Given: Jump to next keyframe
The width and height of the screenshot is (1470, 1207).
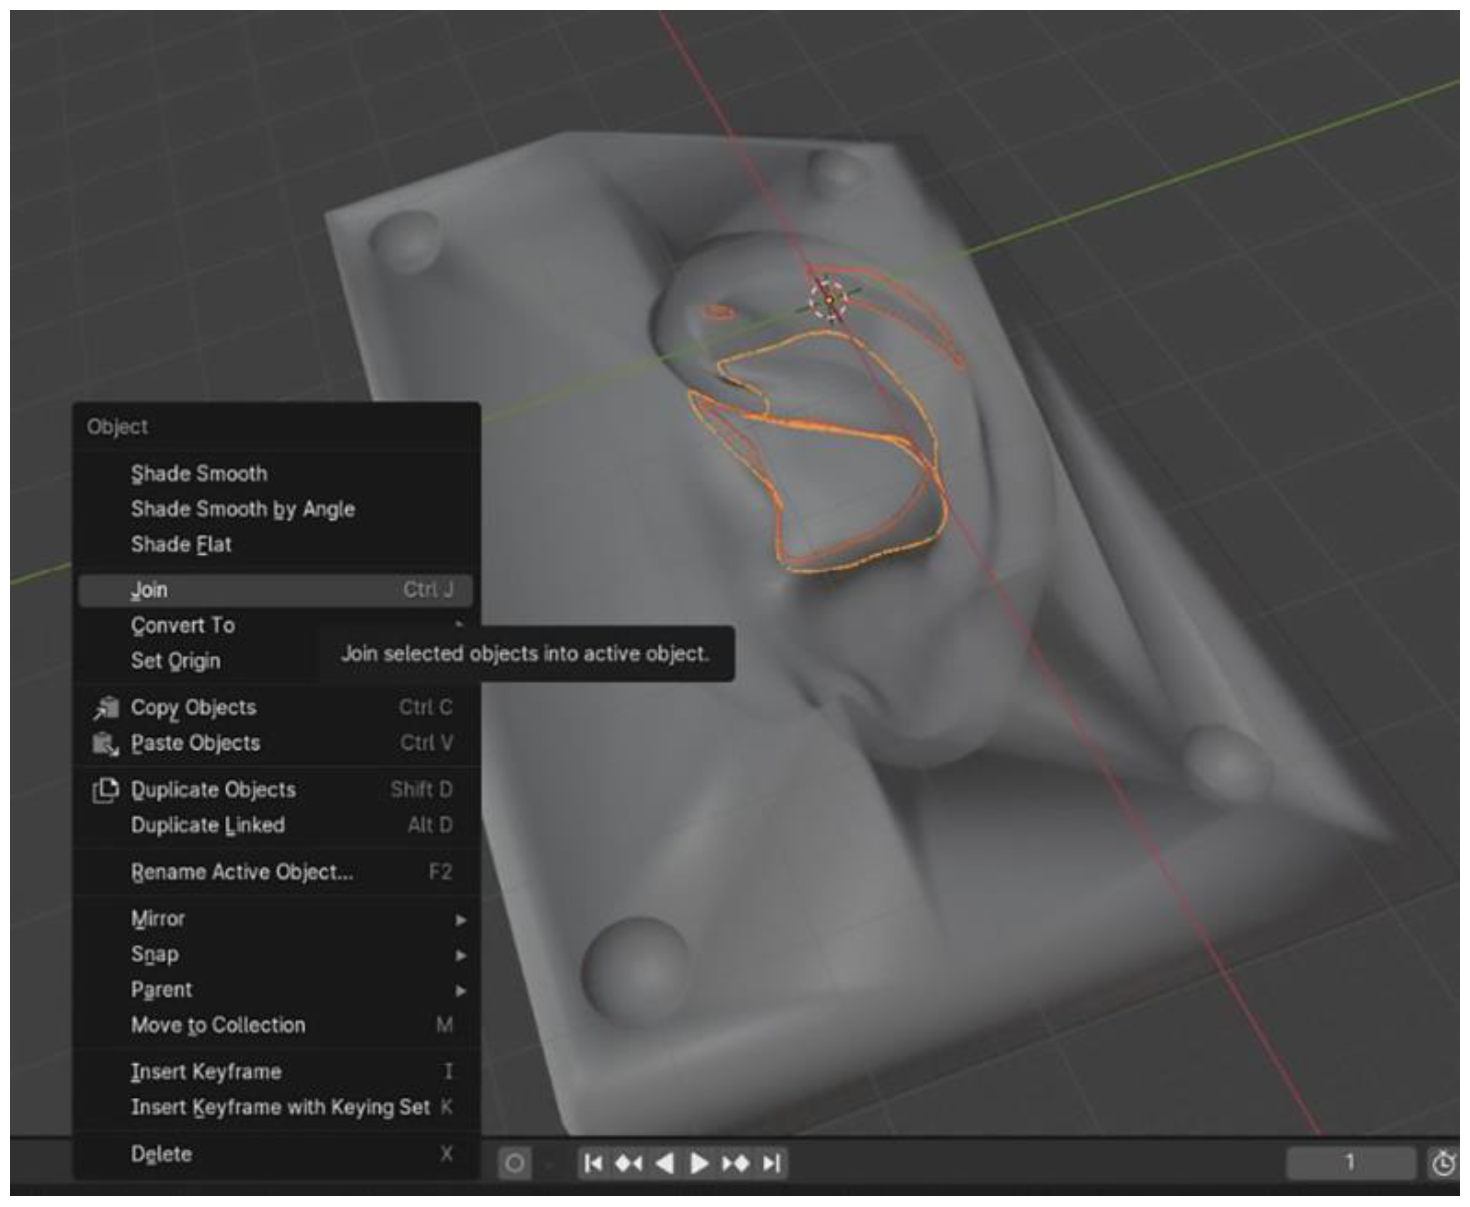Looking at the screenshot, I should (x=736, y=1163).
